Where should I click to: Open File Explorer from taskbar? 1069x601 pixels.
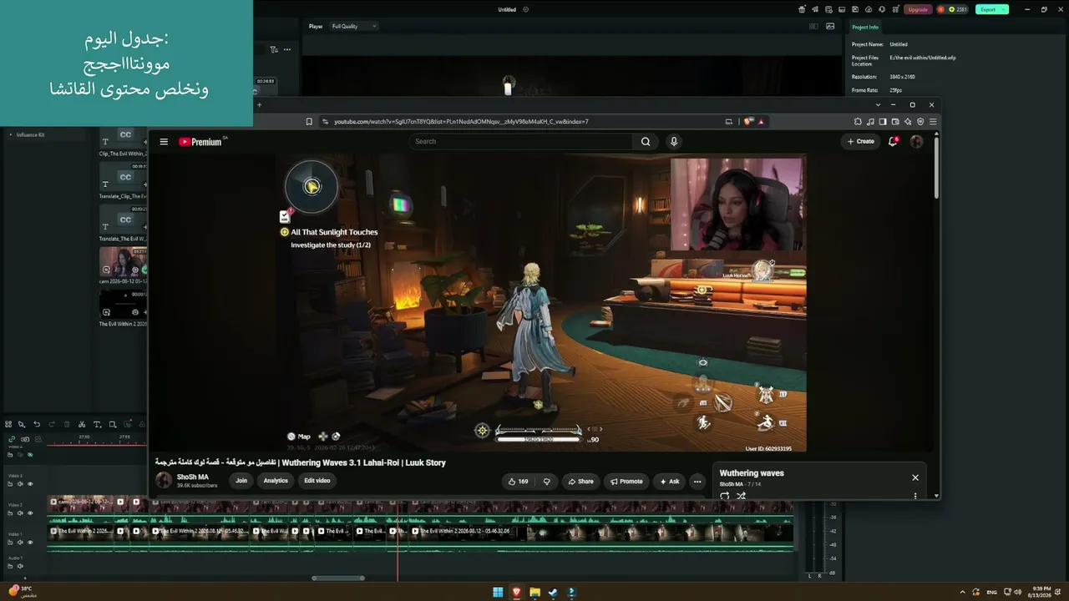point(534,593)
